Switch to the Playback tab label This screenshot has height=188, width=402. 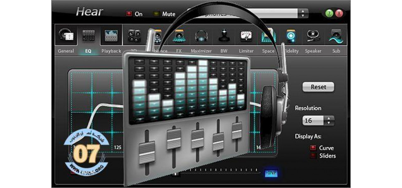click(x=111, y=51)
